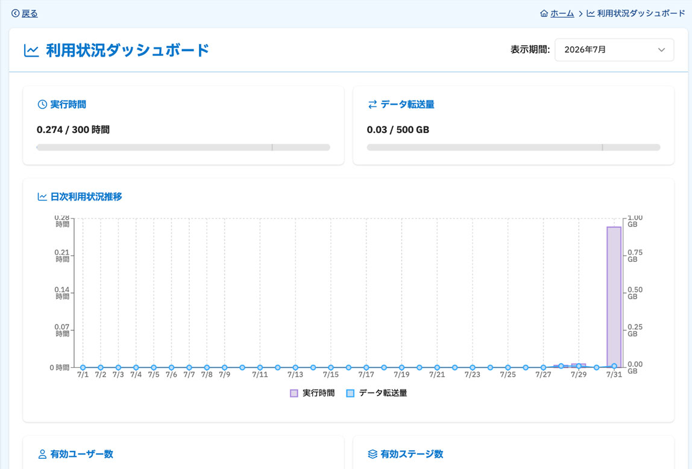
Task: Open the ホーム breadcrumb link
Action: pyautogui.click(x=562, y=14)
